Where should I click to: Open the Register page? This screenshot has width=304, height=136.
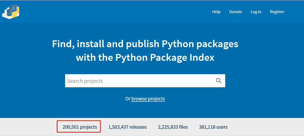[277, 12]
